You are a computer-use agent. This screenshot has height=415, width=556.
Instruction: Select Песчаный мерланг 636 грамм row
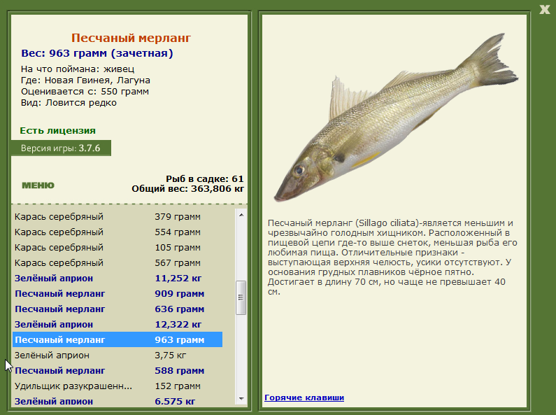tap(117, 309)
